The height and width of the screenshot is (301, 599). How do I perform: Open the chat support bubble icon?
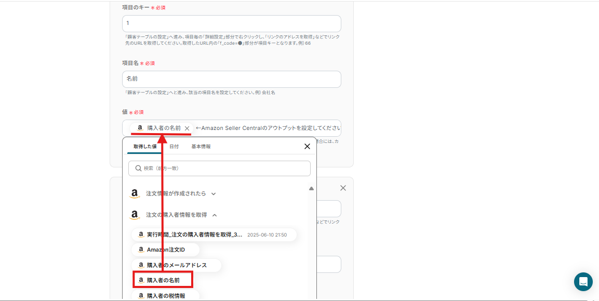click(583, 282)
